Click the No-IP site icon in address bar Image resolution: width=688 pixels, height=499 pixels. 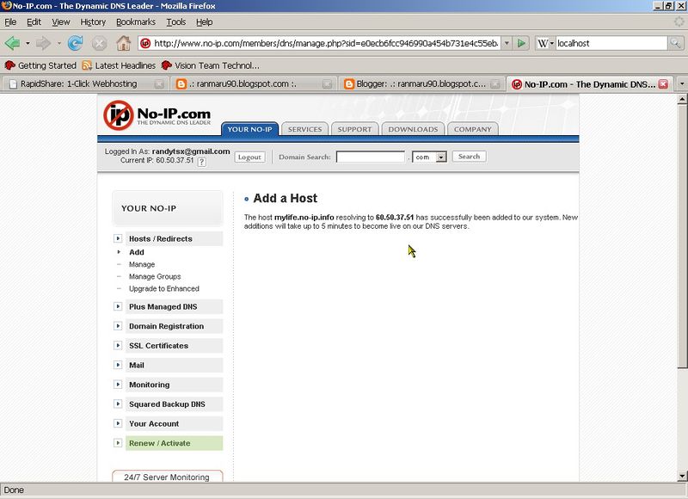pos(145,43)
